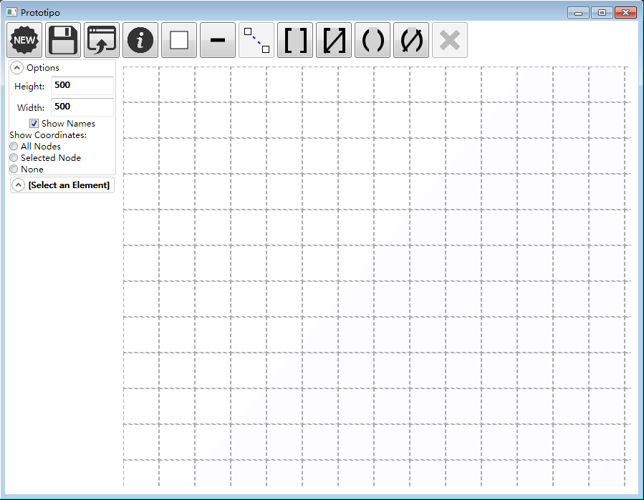Collapse the Options expander
The width and height of the screenshot is (644, 500).
click(x=17, y=68)
